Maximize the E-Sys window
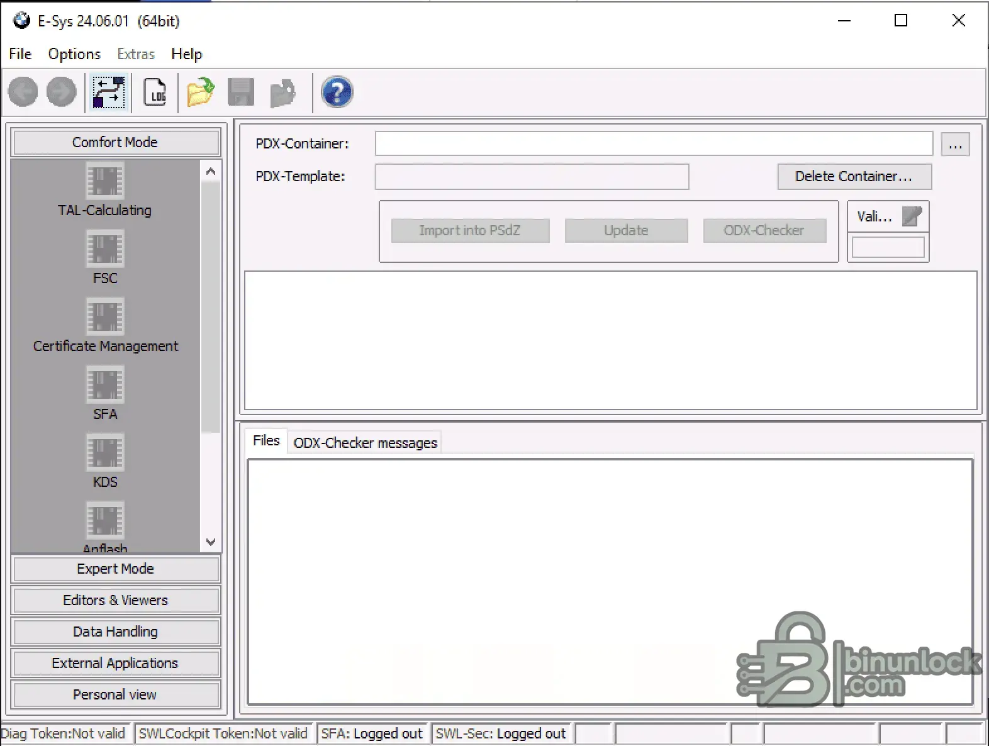 [x=901, y=21]
